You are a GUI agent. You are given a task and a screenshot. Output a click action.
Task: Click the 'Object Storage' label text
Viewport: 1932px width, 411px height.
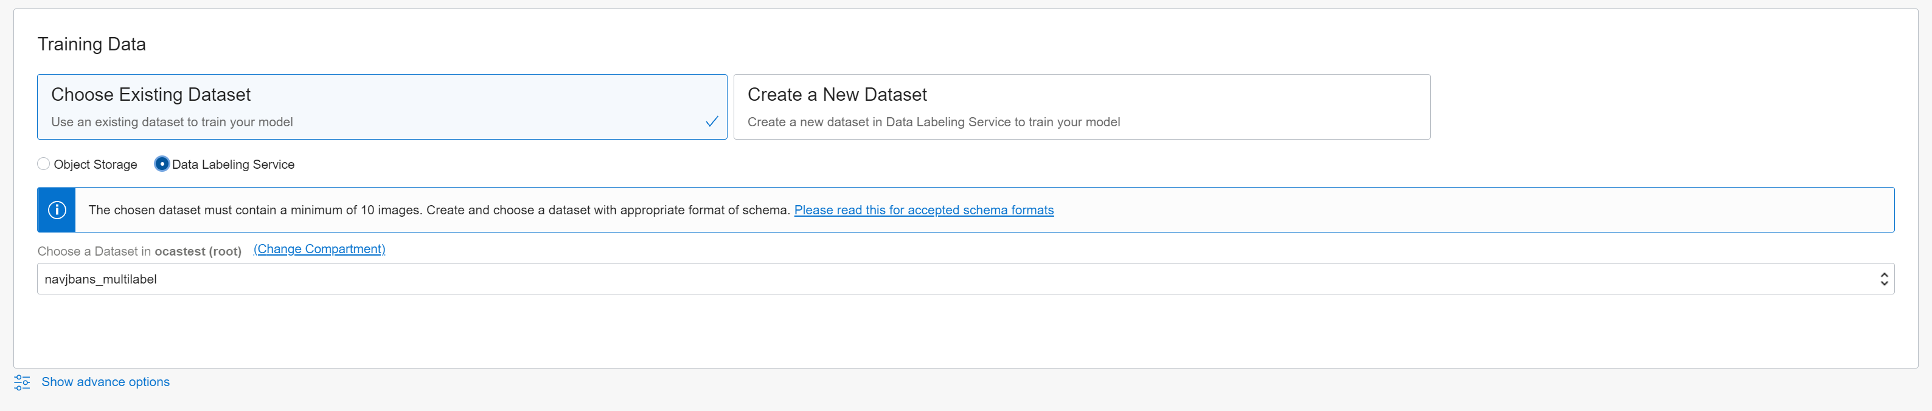click(96, 165)
